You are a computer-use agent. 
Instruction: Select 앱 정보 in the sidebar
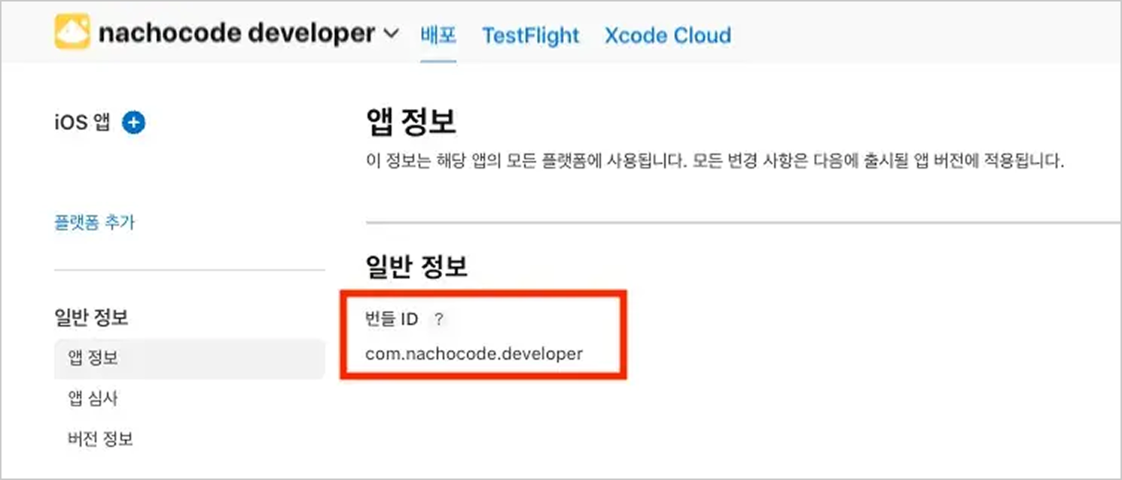pyautogui.click(x=190, y=359)
